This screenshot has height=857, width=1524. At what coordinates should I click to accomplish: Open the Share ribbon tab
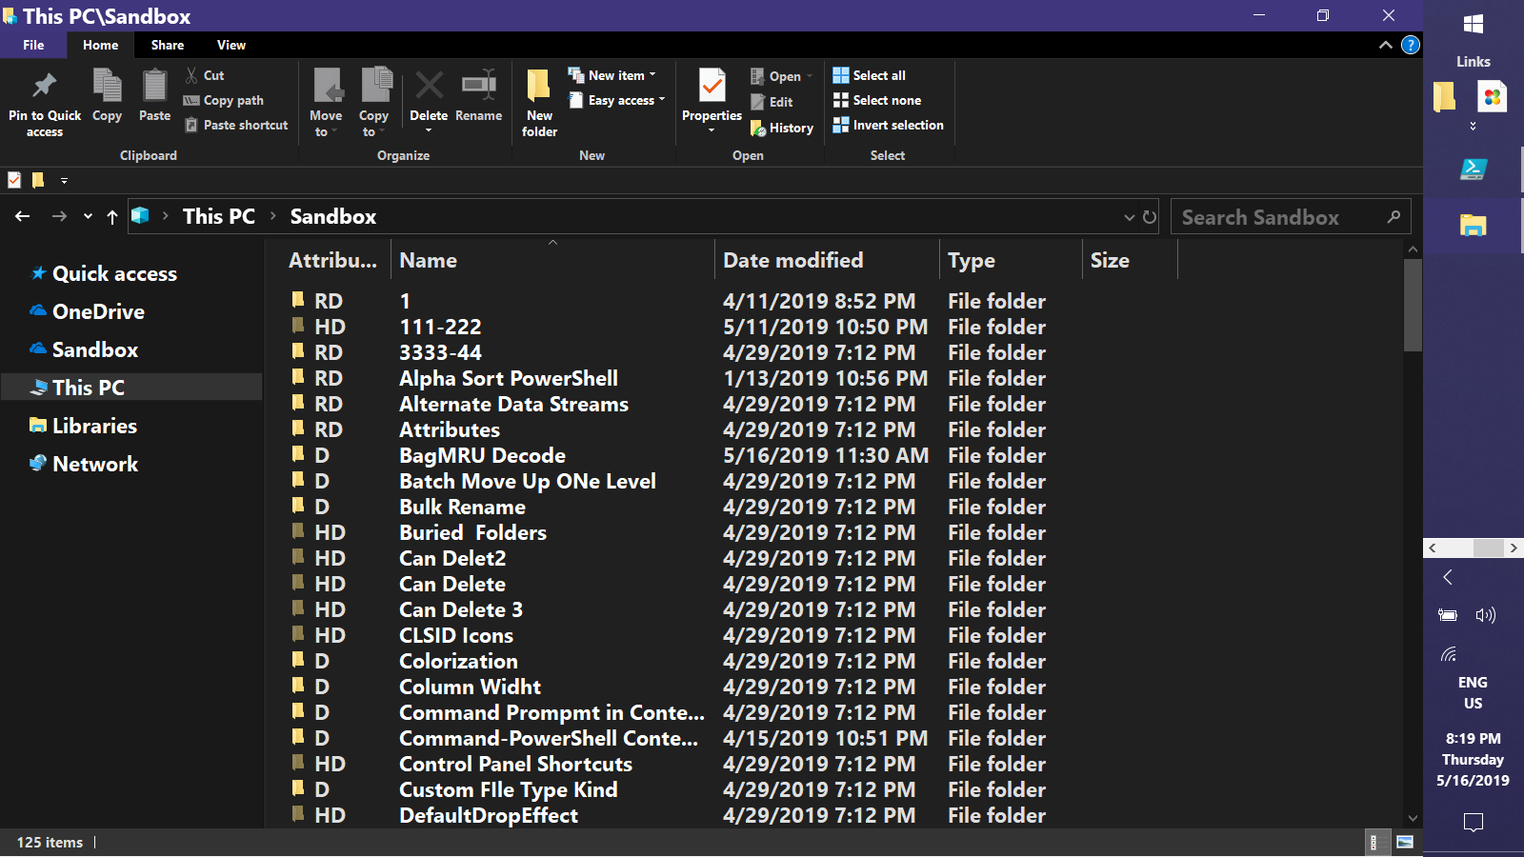pos(168,45)
